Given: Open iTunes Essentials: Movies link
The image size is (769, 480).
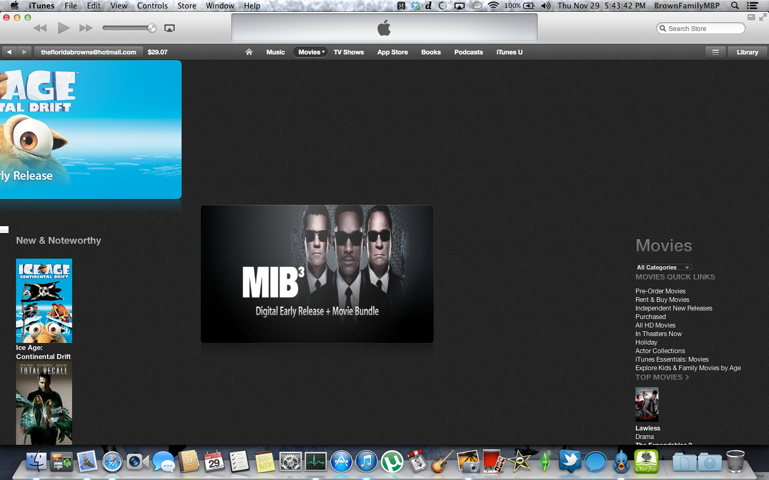Looking at the screenshot, I should click(x=672, y=359).
